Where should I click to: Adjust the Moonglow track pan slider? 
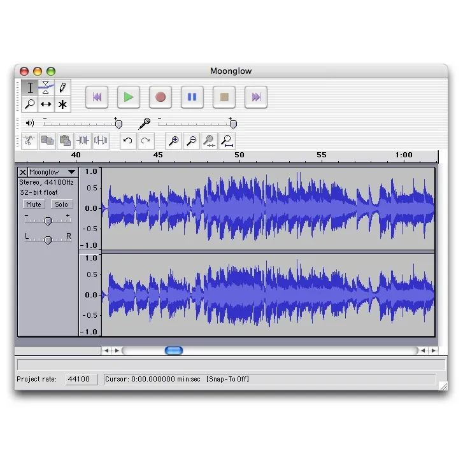click(48, 240)
